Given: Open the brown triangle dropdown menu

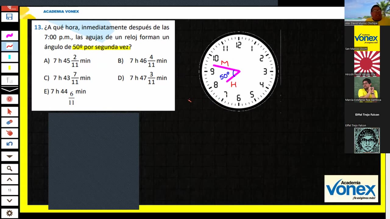Looking at the screenshot, I should pos(9,156).
